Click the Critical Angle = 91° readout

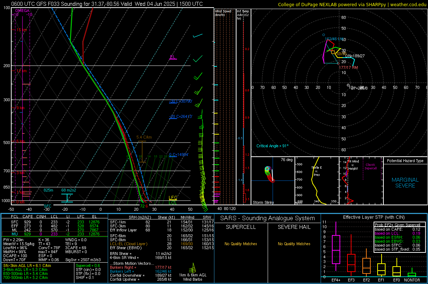[272, 146]
